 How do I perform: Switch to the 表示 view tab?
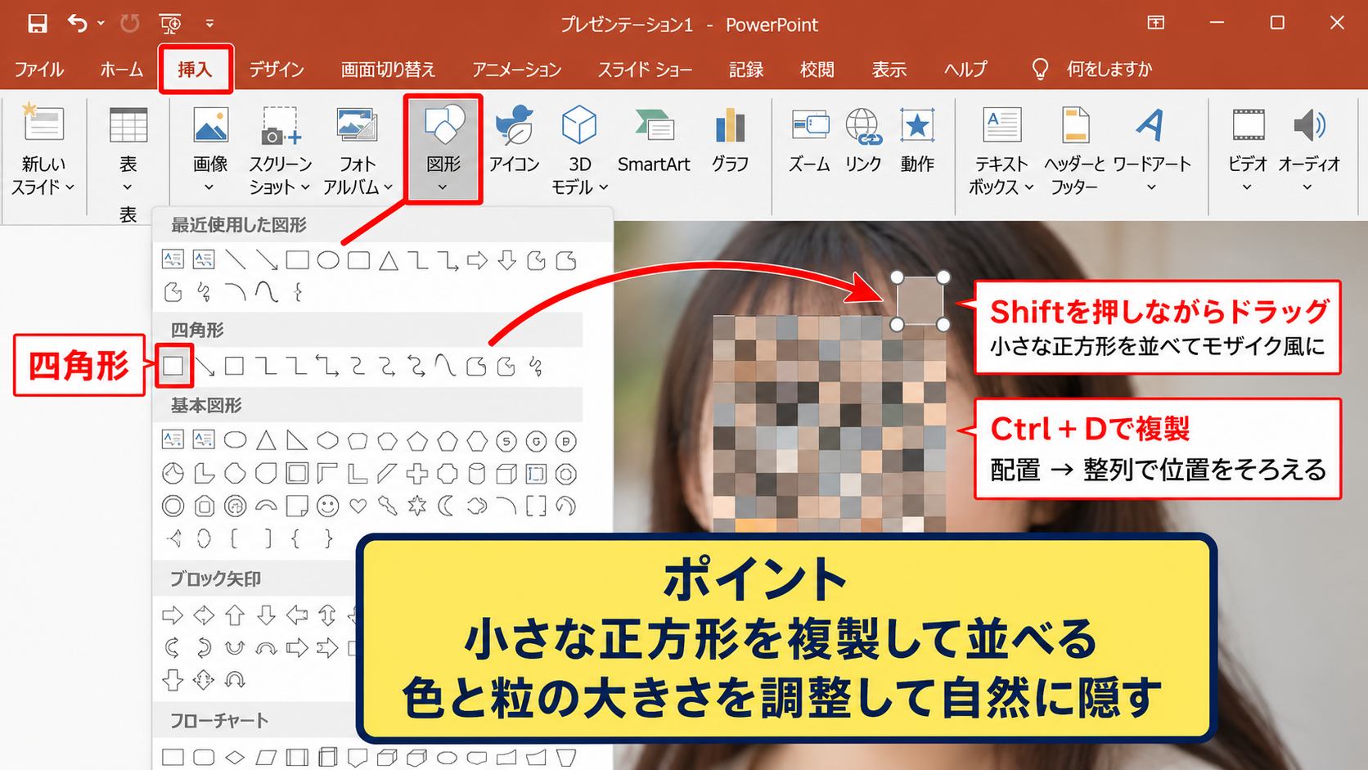[x=889, y=70]
